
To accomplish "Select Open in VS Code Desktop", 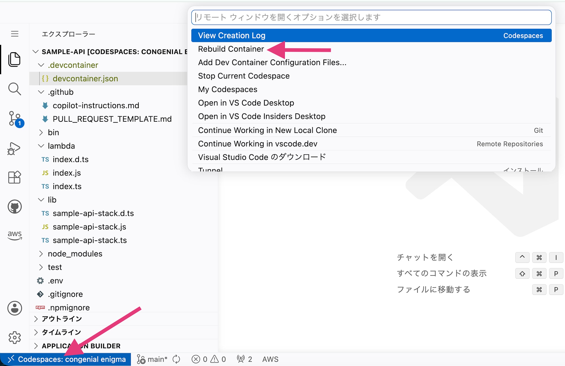I will (x=371, y=103).
